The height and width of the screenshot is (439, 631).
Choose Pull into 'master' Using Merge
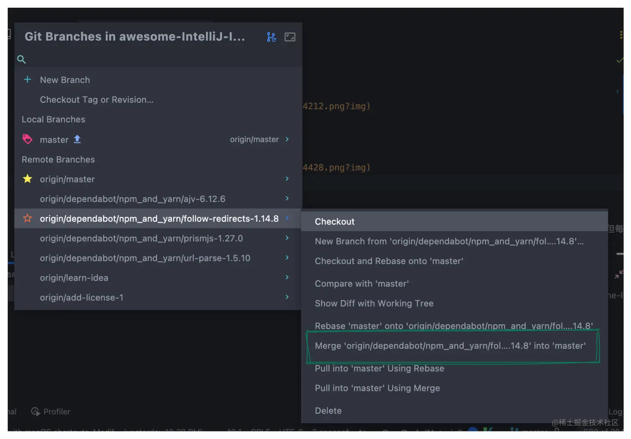(454, 388)
